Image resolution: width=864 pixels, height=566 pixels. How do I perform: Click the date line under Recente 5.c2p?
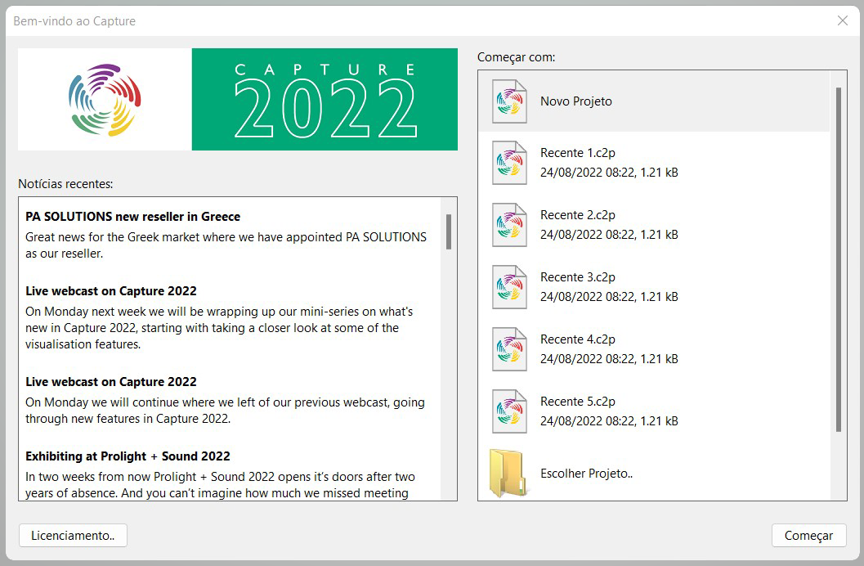609,421
